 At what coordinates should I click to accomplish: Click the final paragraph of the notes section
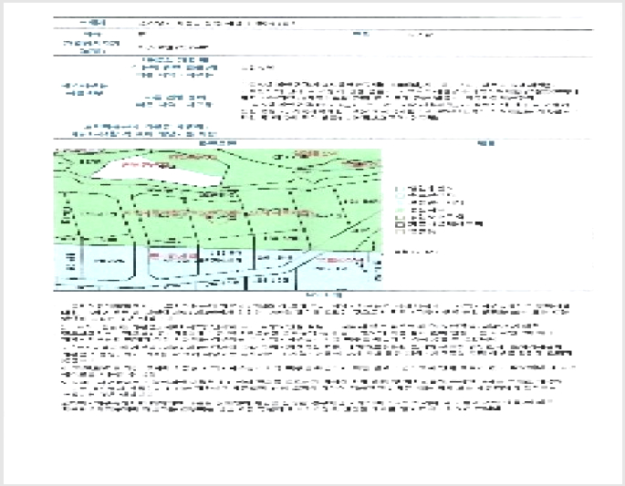click(x=307, y=406)
